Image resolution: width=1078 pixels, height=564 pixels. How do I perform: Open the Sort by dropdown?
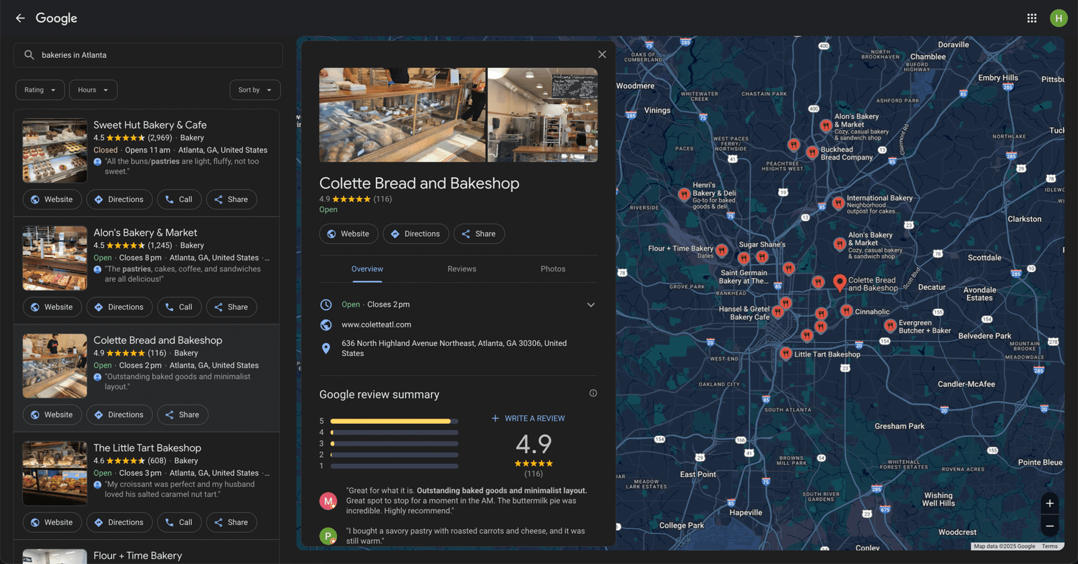pyautogui.click(x=255, y=90)
